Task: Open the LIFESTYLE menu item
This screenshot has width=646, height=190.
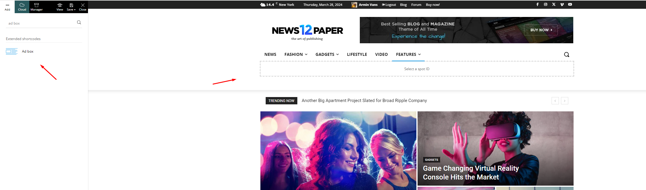Action: click(357, 54)
